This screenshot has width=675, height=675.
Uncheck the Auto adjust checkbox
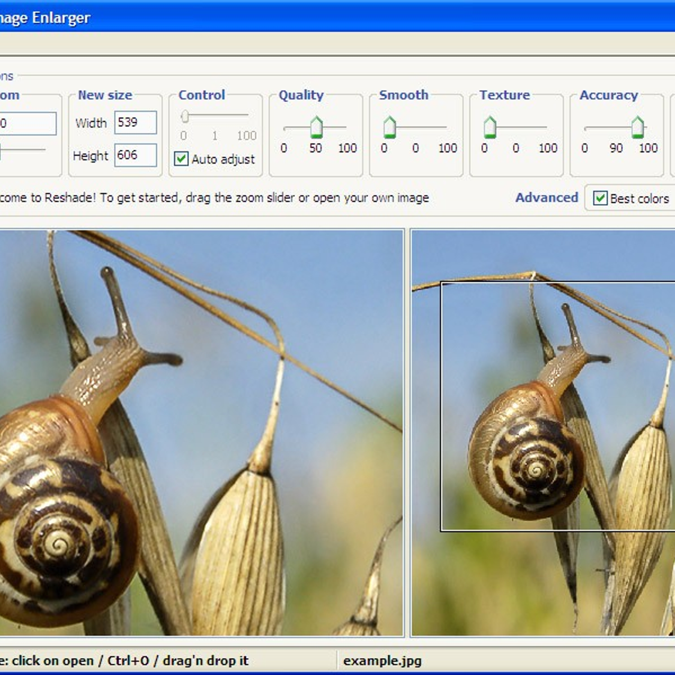pyautogui.click(x=181, y=159)
